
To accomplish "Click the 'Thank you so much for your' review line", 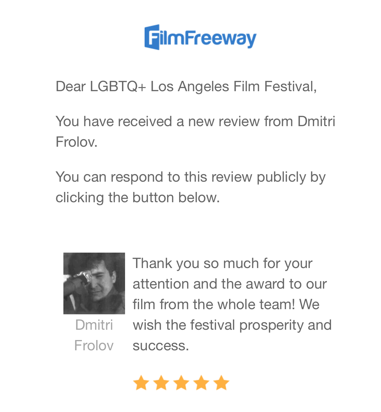I will click(222, 264).
